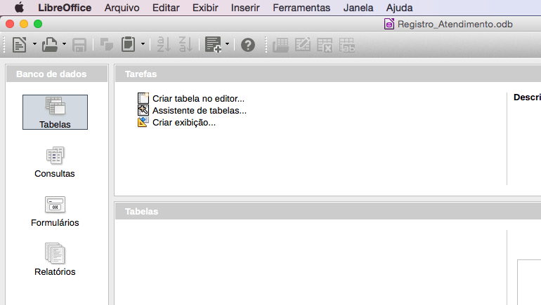Click the Delete table toolbar icon
Viewport: 541px width, 305px height.
(325, 45)
